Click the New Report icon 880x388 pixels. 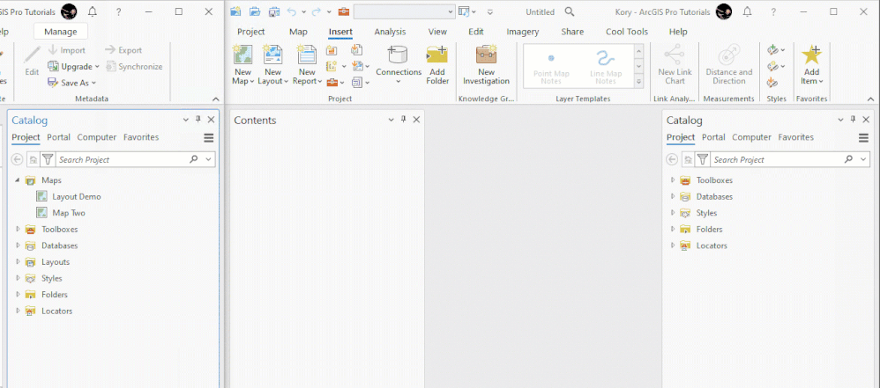(x=307, y=55)
